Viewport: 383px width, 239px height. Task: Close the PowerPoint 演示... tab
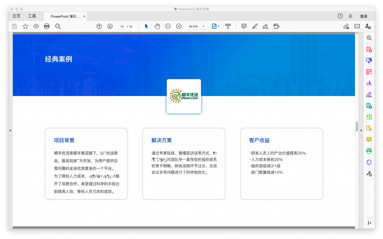pyautogui.click(x=84, y=16)
